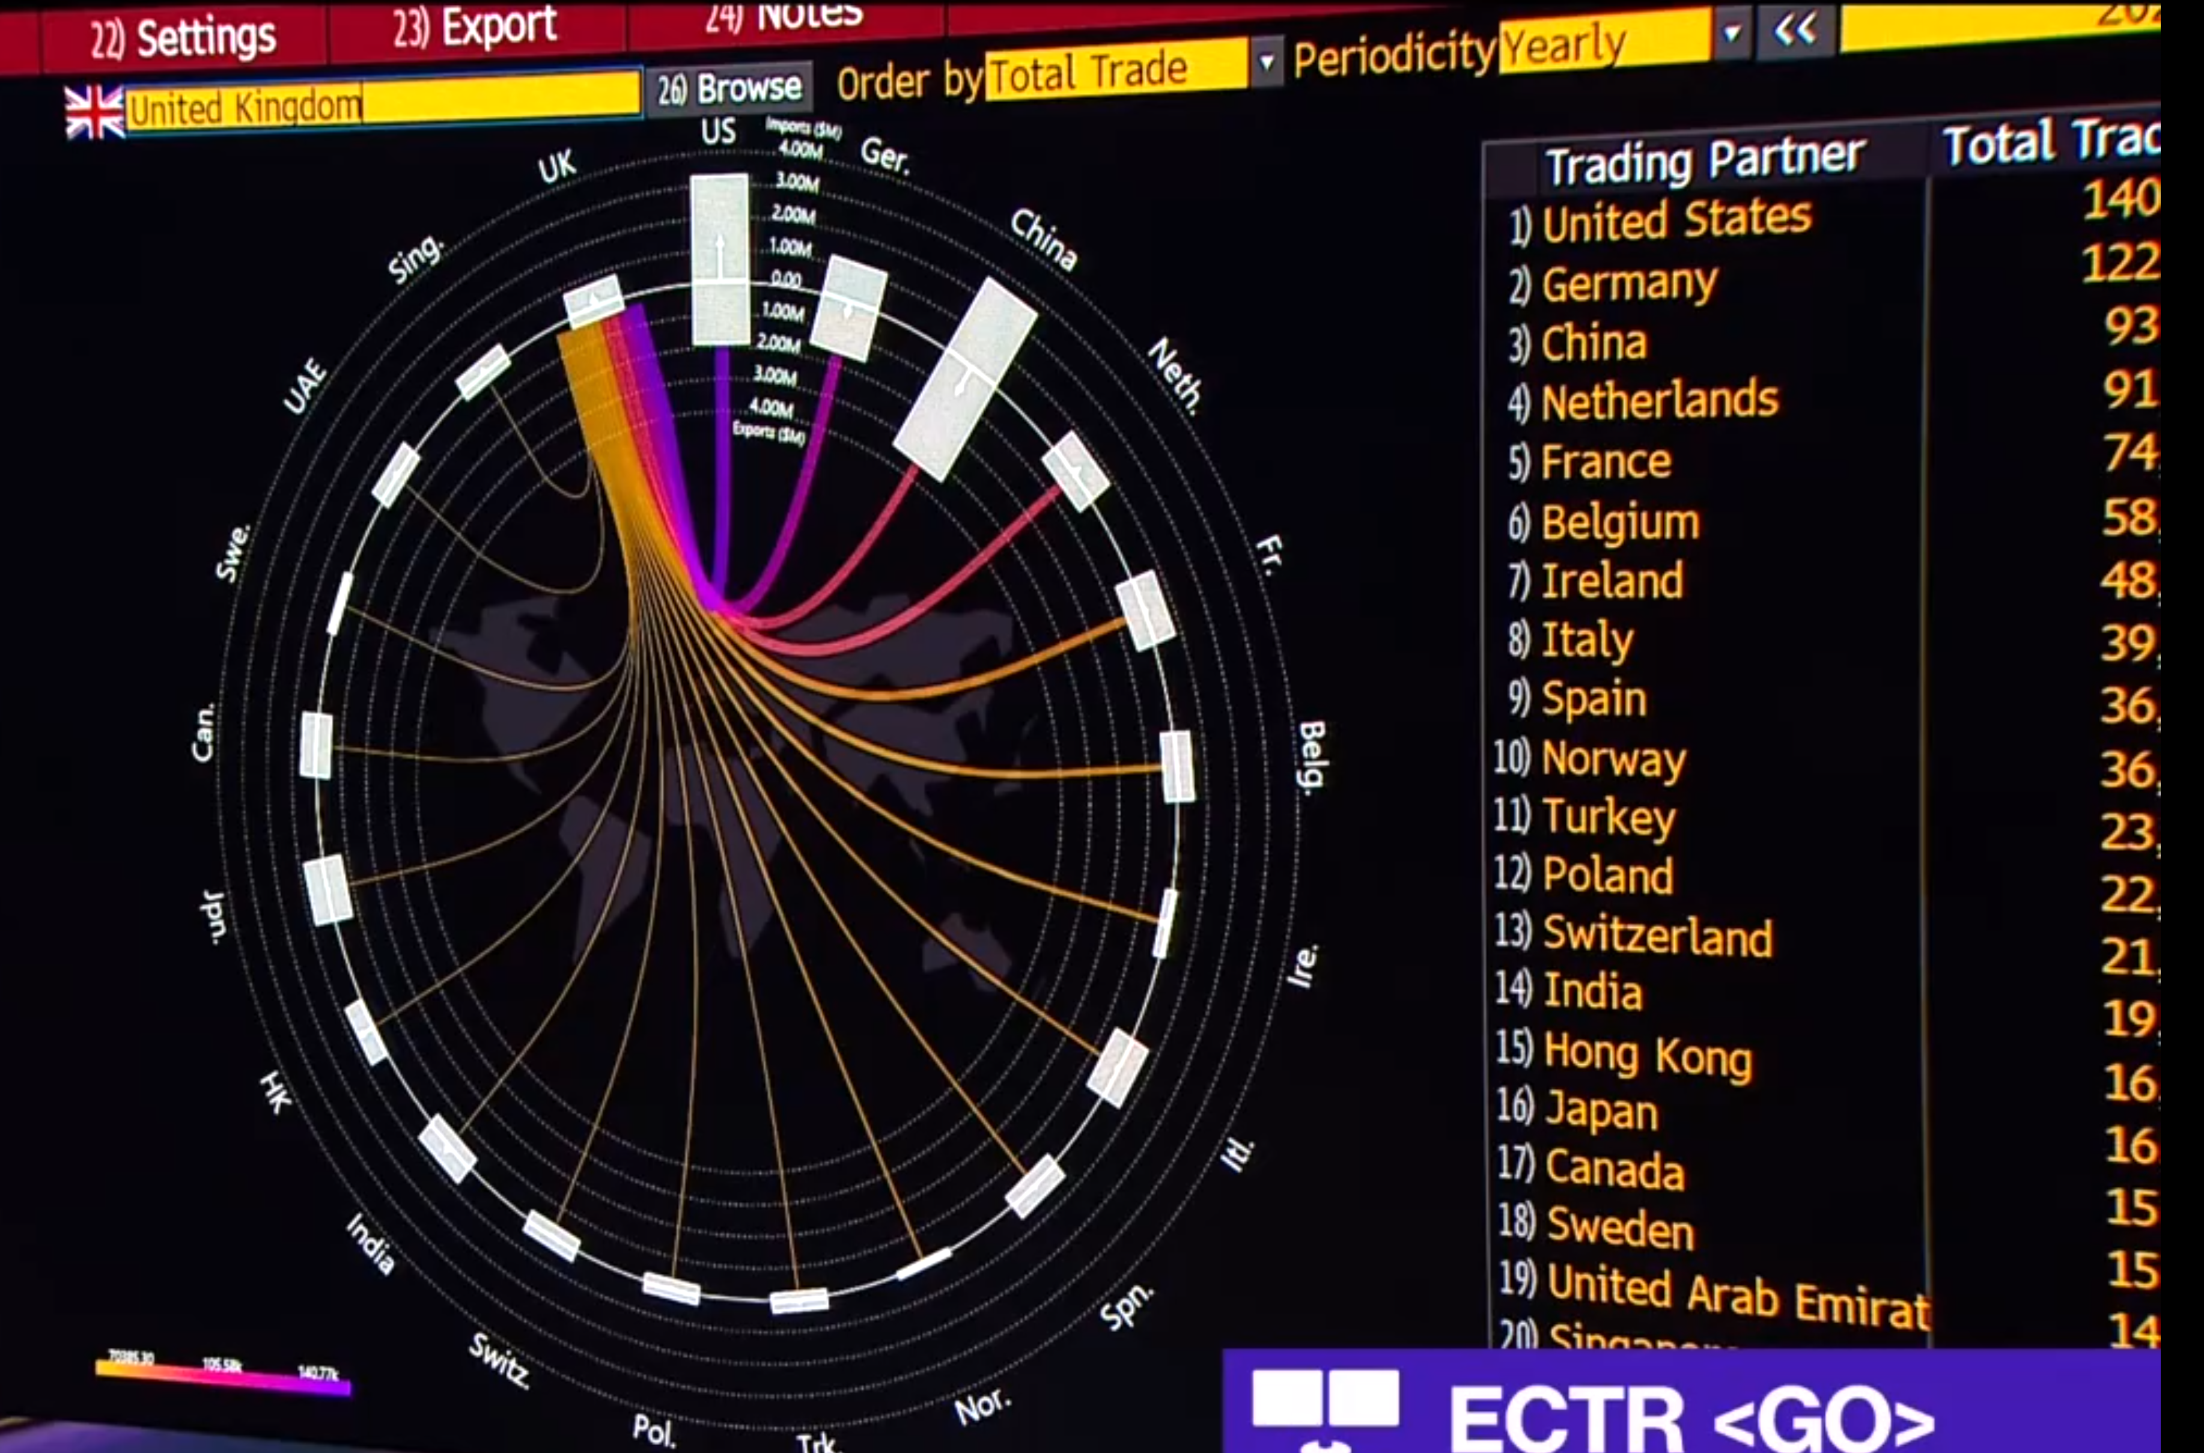Click the Ireland node on chart

1166,923
